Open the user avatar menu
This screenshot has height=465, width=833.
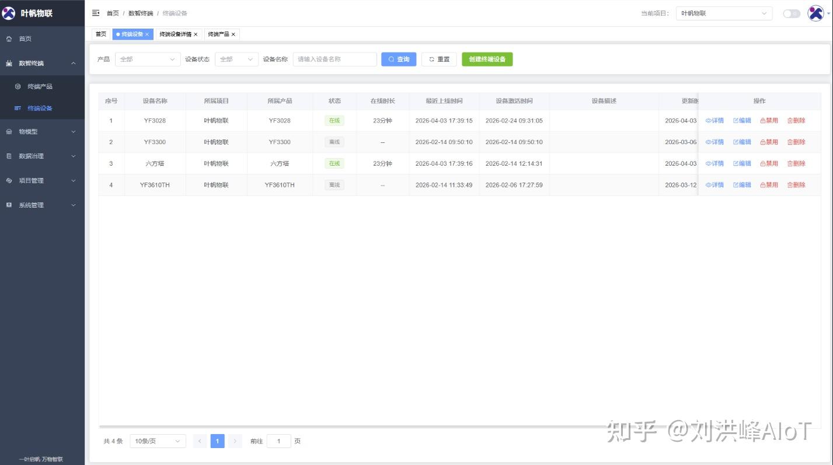click(x=815, y=13)
